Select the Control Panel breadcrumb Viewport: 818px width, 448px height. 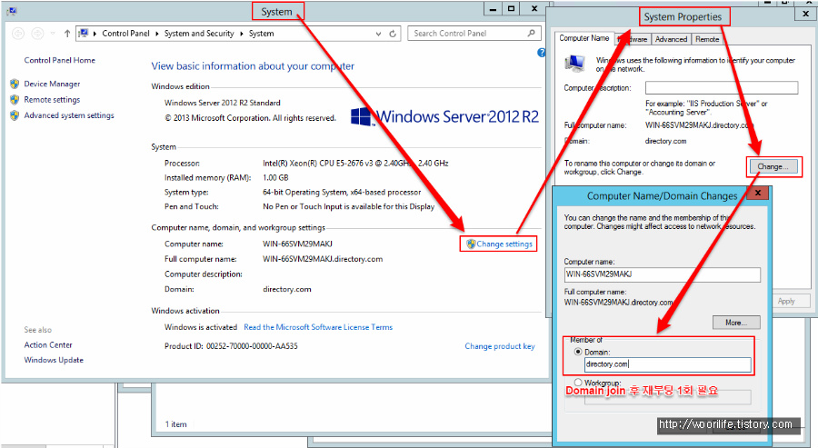pos(125,34)
